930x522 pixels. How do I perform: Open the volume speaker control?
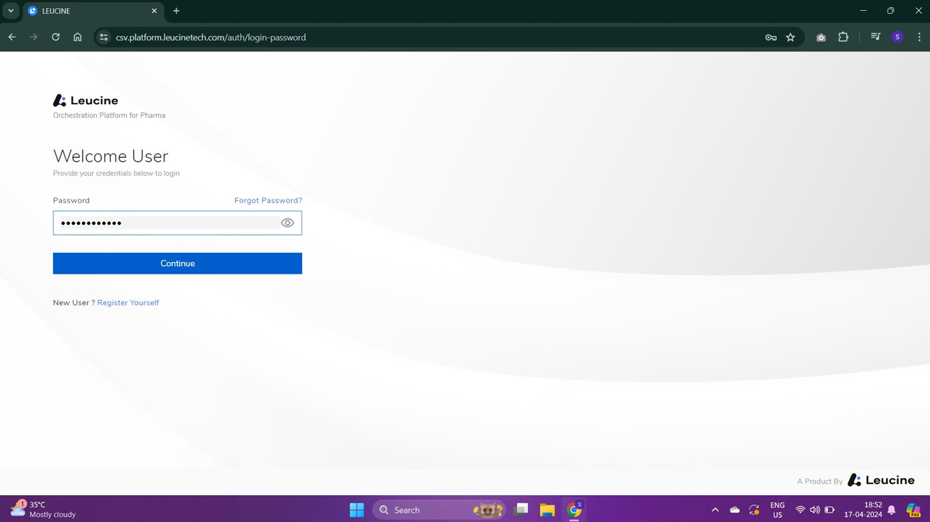coord(815,510)
